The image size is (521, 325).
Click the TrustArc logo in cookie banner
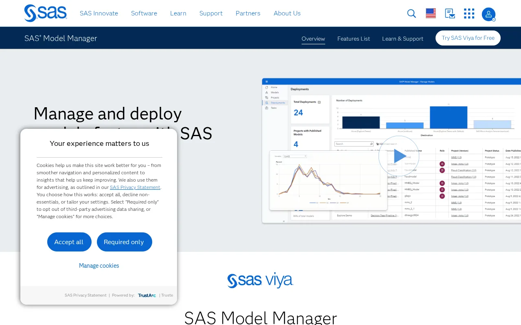[147, 295]
